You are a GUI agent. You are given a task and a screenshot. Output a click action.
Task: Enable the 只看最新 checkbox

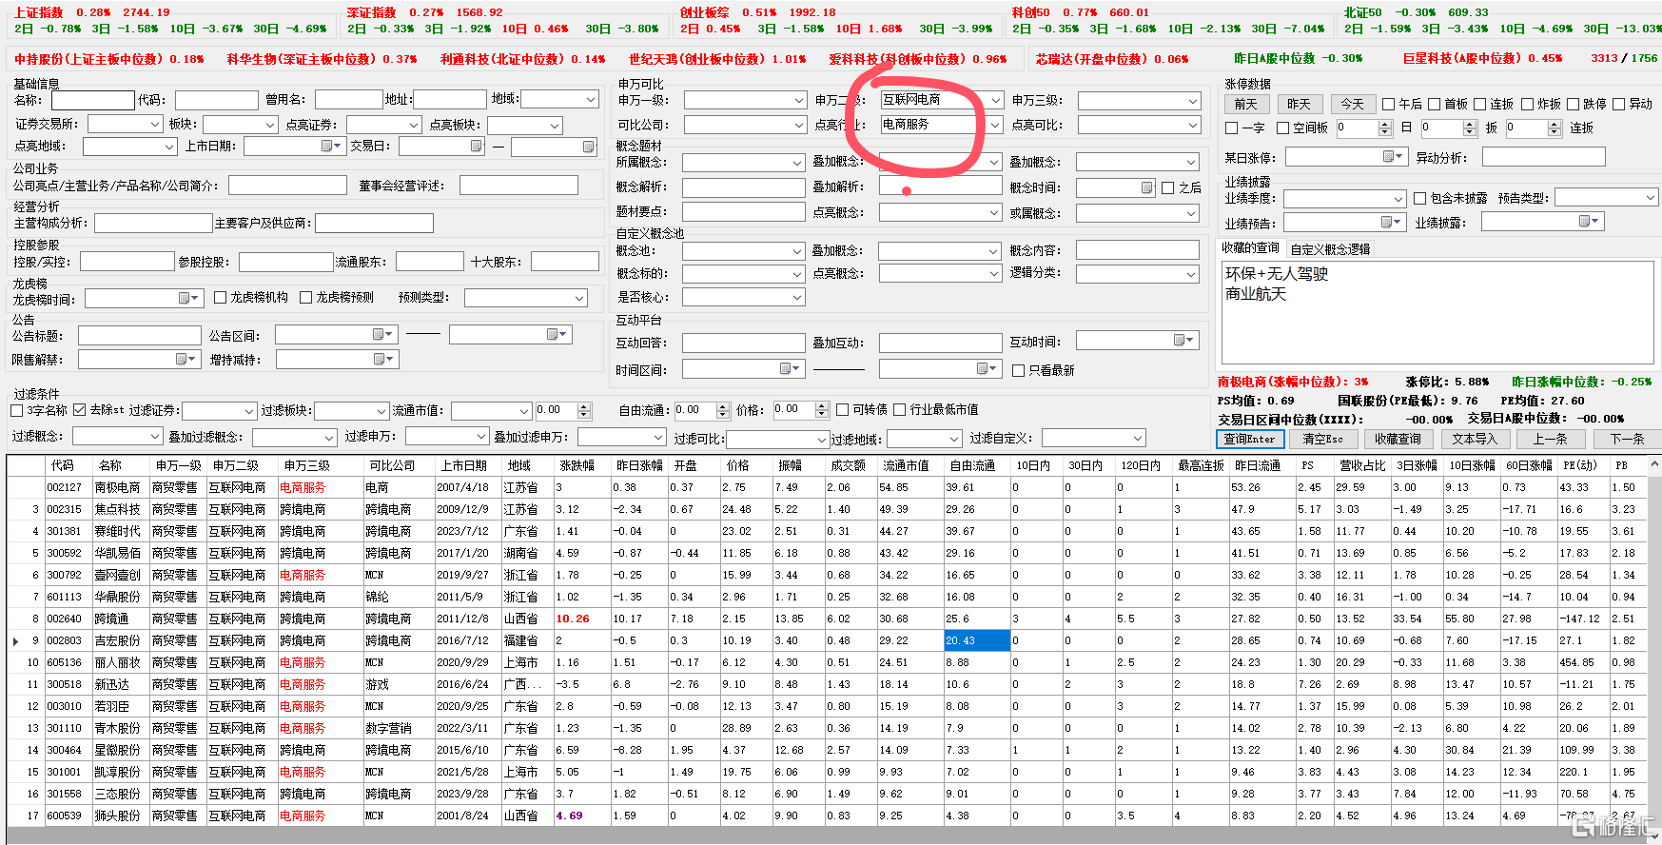tap(1018, 370)
